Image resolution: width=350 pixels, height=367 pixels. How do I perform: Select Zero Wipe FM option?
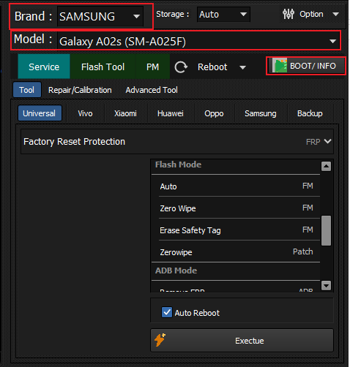coord(237,208)
